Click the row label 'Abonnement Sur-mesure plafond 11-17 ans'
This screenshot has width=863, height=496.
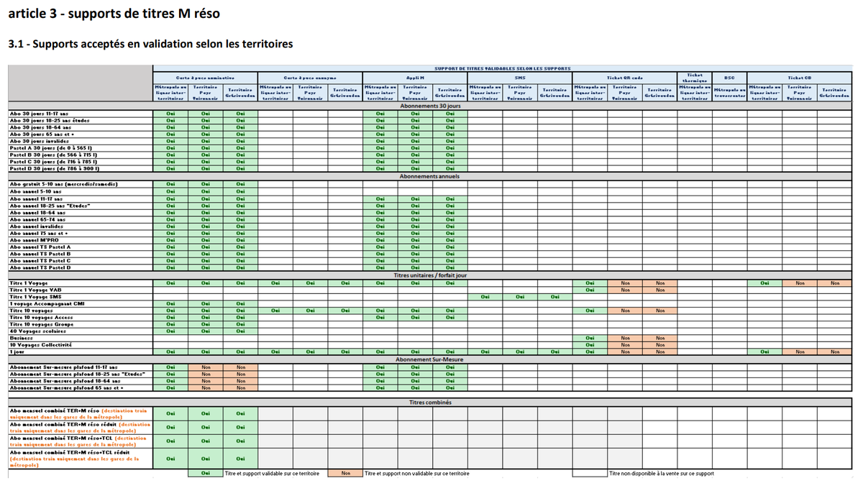tap(63, 367)
